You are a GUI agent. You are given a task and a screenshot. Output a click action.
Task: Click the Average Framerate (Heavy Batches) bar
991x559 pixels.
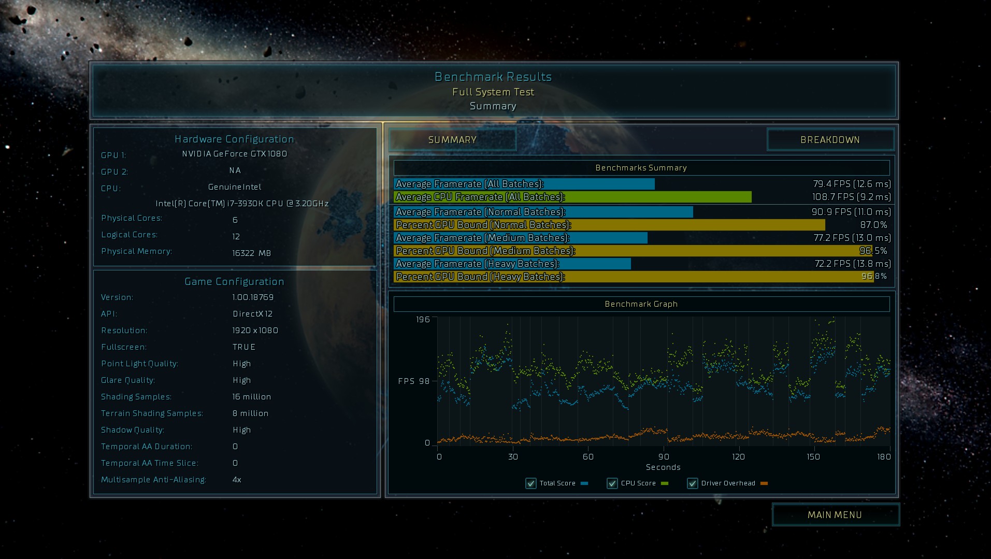[x=512, y=264]
